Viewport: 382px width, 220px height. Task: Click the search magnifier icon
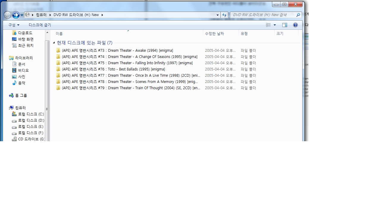point(298,15)
